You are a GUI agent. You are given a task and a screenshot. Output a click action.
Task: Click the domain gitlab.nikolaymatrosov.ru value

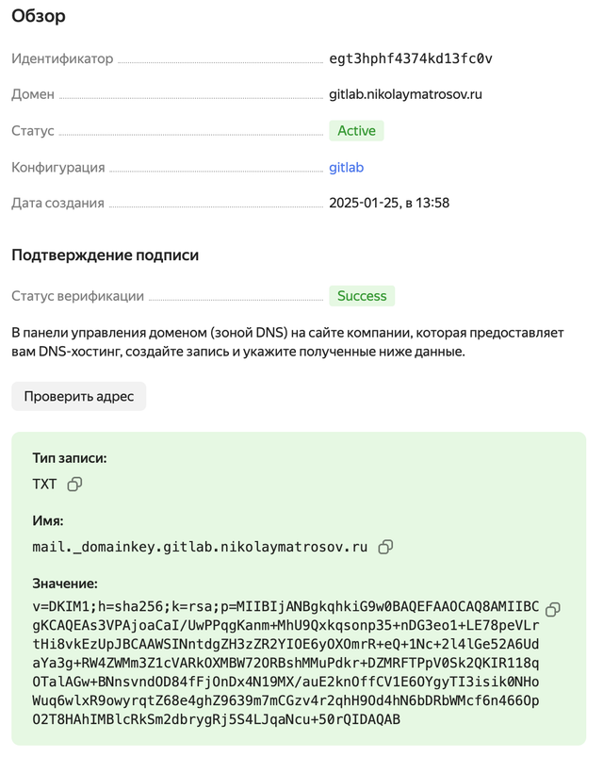click(x=405, y=94)
